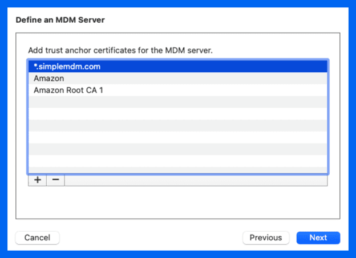Select the Amazon certificate row
This screenshot has width=356, height=258.
(x=178, y=79)
